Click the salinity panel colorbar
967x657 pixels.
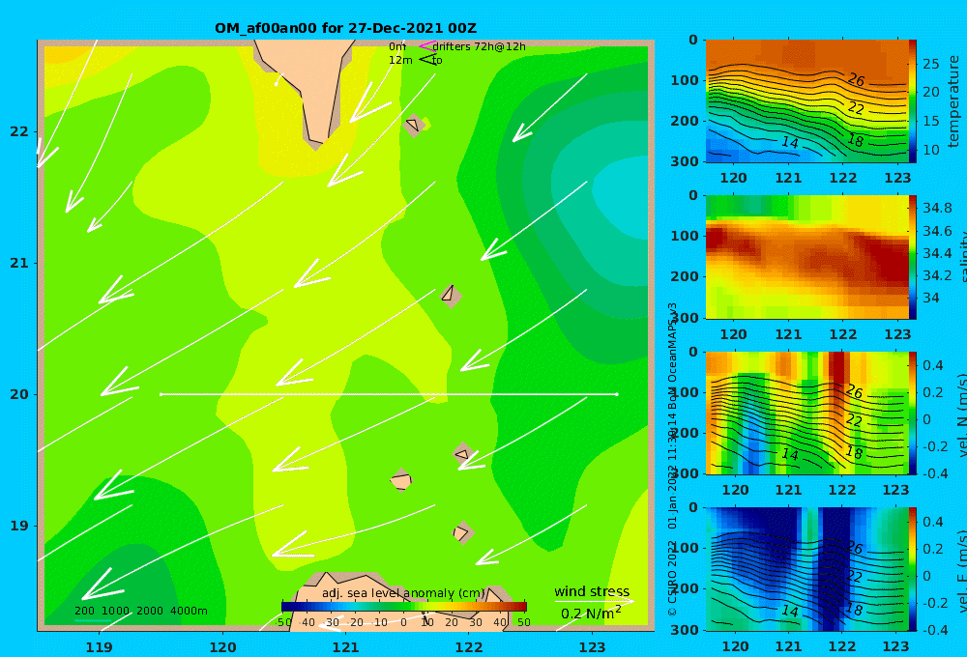click(912, 257)
